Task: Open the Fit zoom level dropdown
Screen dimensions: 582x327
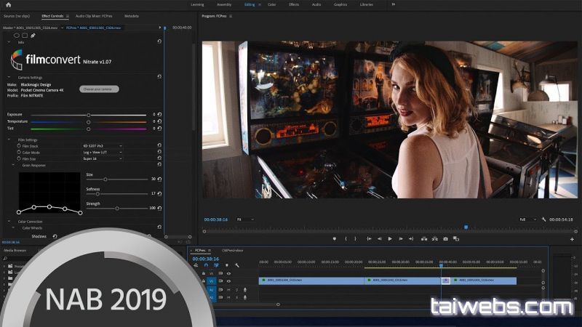Action: click(x=245, y=219)
